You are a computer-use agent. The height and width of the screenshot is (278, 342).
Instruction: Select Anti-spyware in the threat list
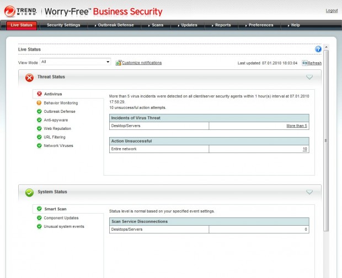tap(56, 120)
